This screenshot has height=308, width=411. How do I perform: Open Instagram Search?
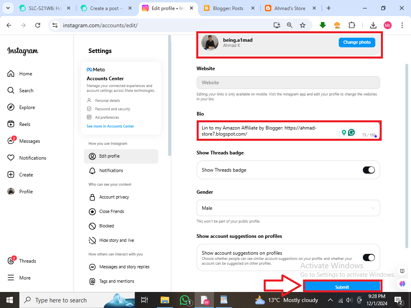(x=20, y=90)
